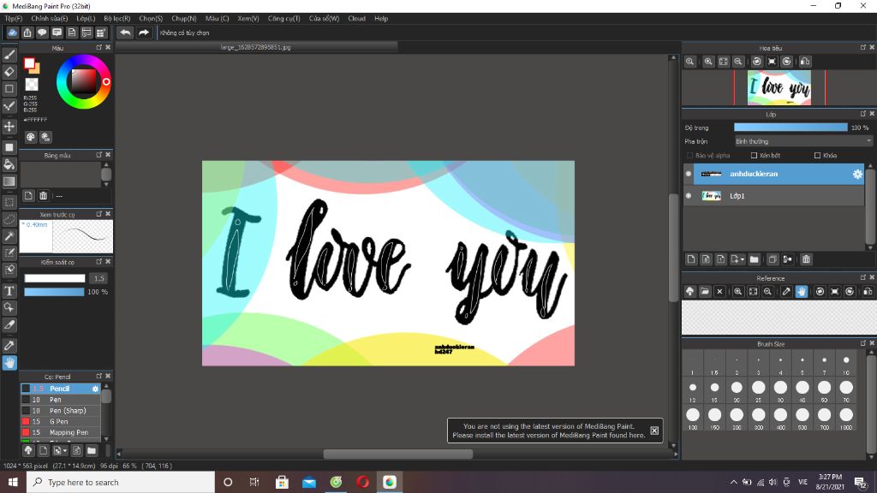Adjust the layer Độ trong opacity slider
Image resolution: width=877 pixels, height=493 pixels.
pyautogui.click(x=790, y=128)
